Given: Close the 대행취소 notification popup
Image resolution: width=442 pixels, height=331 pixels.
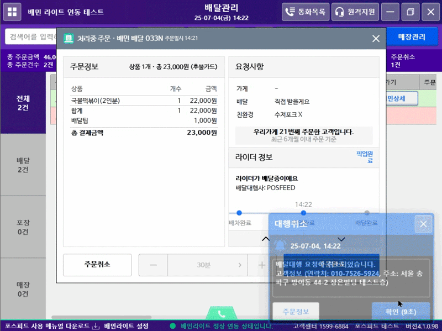Looking at the screenshot, I should (423, 224).
